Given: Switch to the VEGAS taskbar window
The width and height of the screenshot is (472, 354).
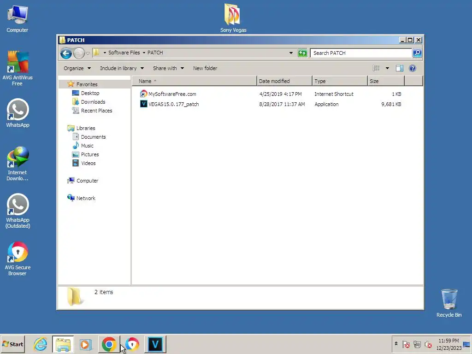Looking at the screenshot, I should [x=155, y=344].
